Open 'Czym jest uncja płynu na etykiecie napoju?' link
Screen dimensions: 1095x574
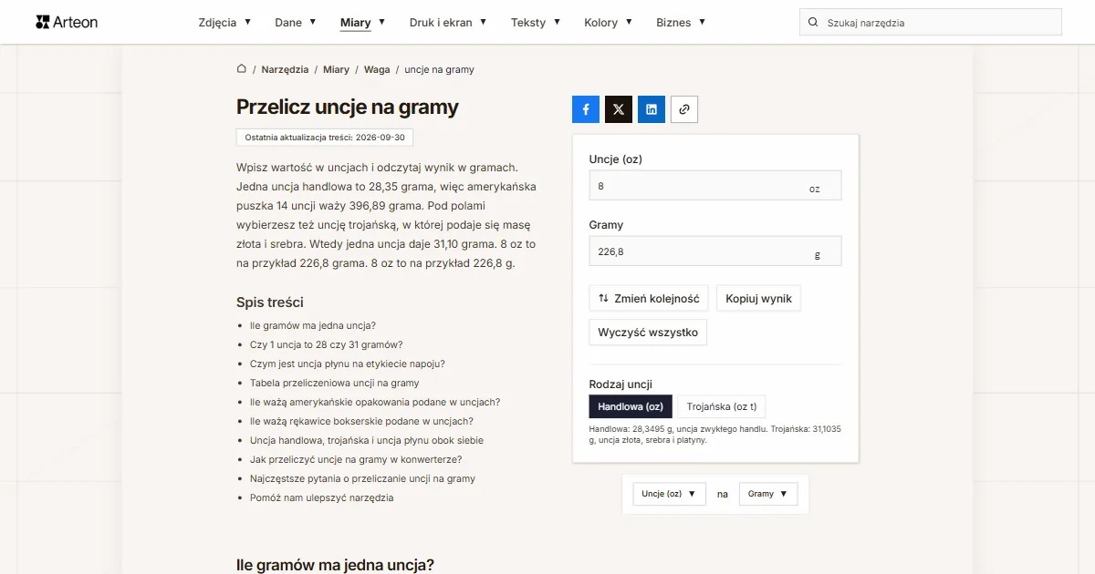[x=348, y=364]
